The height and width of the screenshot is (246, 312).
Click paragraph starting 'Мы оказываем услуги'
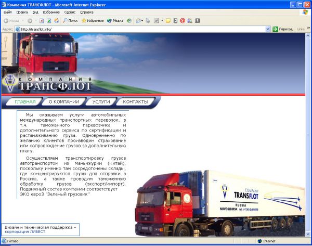tap(73, 133)
